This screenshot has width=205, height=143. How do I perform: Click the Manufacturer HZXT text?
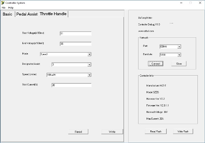pyautogui.click(x=156, y=86)
